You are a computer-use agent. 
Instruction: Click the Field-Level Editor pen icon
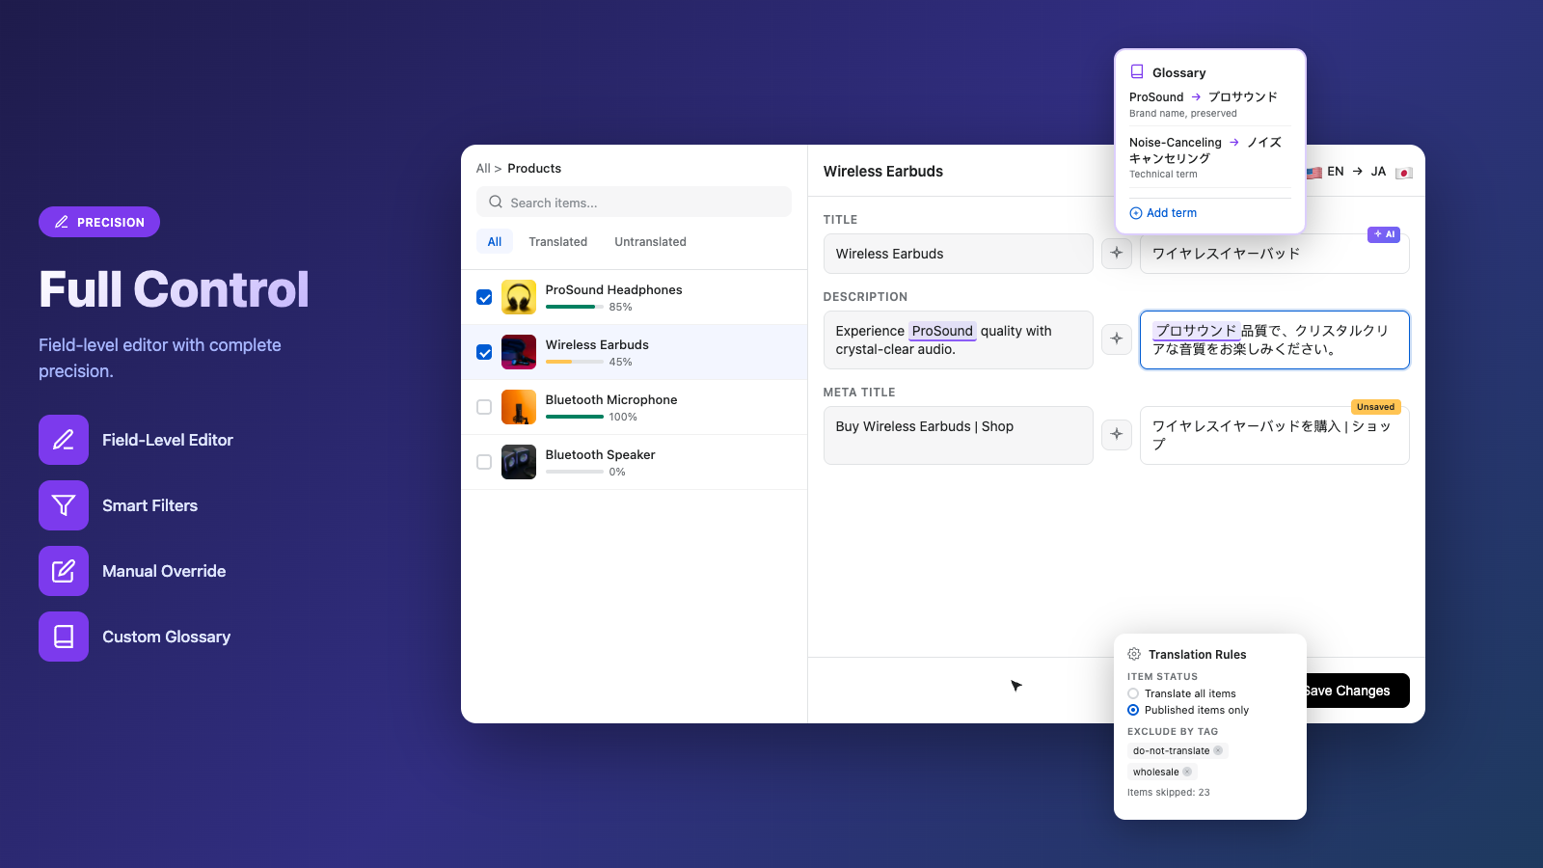click(64, 440)
